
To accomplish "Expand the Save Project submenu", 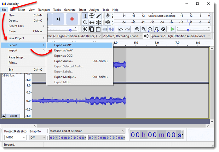I will [x=23, y=38].
